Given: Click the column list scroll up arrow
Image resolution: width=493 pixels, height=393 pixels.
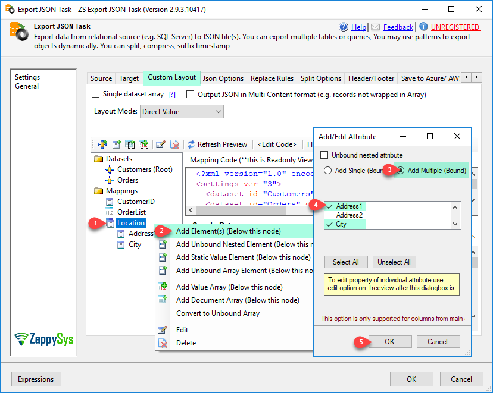Looking at the screenshot, I should click(x=455, y=207).
